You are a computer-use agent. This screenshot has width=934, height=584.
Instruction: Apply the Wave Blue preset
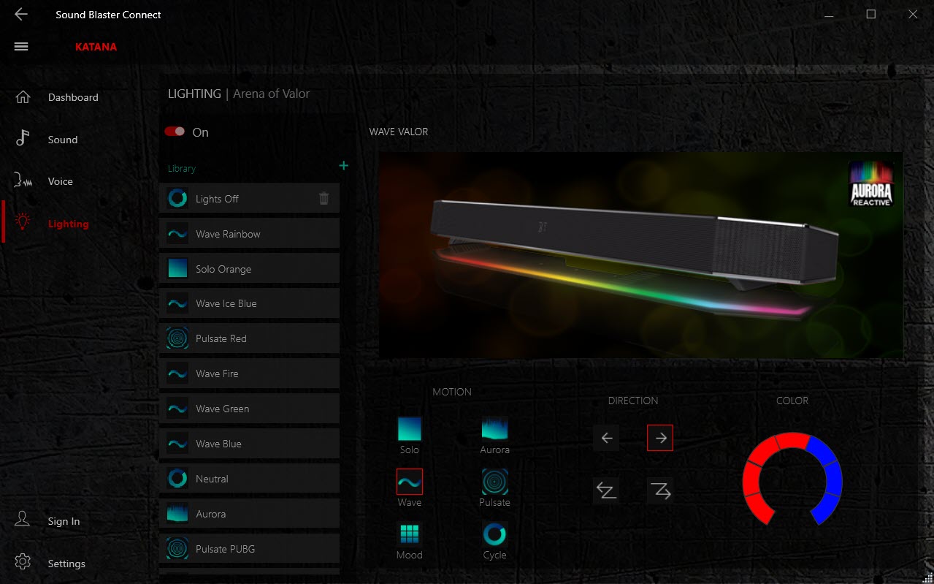pyautogui.click(x=249, y=444)
